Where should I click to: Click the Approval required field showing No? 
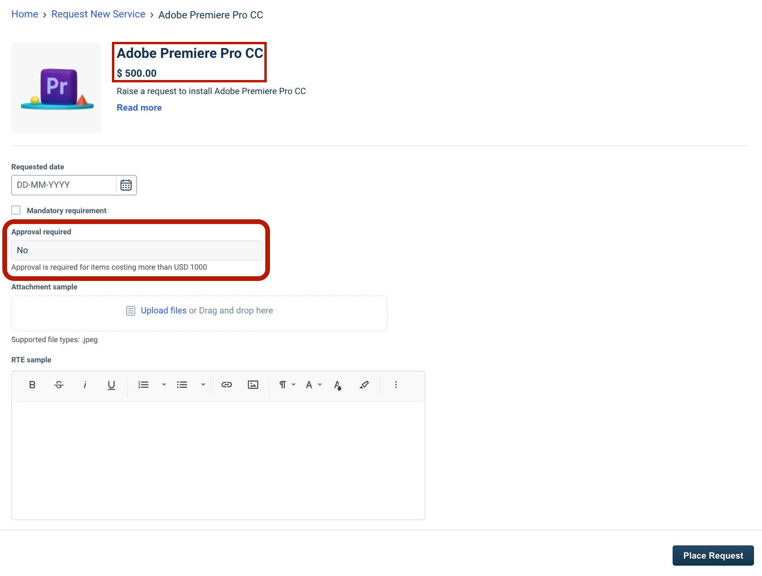[137, 250]
